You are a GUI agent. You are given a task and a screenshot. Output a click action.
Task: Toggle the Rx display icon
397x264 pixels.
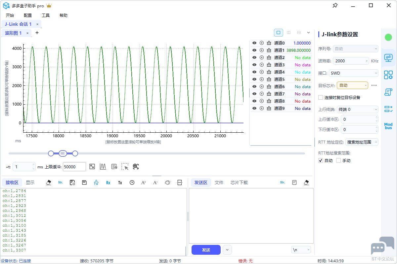coord(108,182)
